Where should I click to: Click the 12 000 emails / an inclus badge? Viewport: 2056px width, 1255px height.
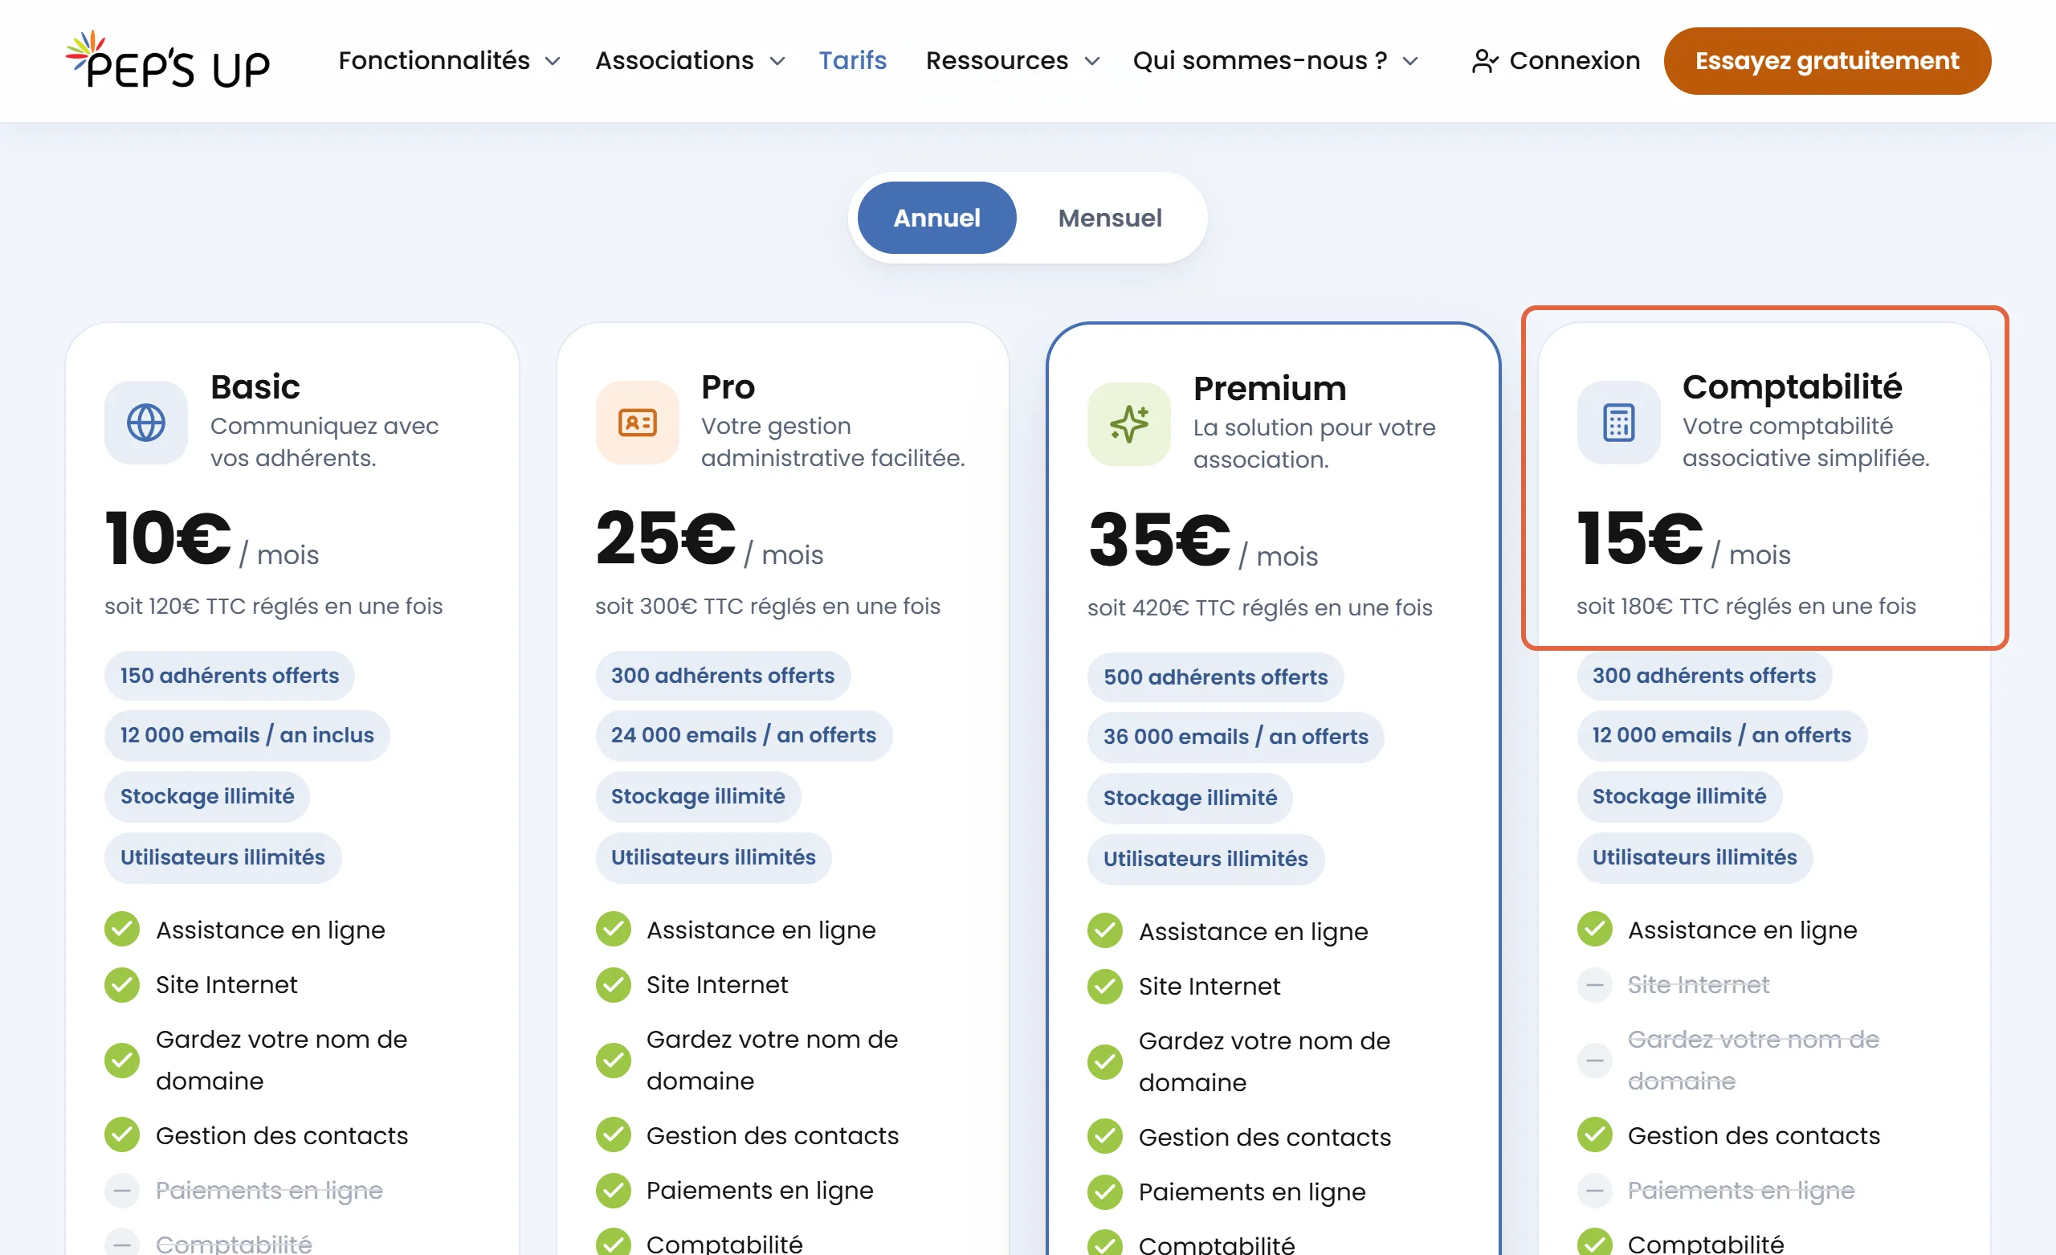247,735
